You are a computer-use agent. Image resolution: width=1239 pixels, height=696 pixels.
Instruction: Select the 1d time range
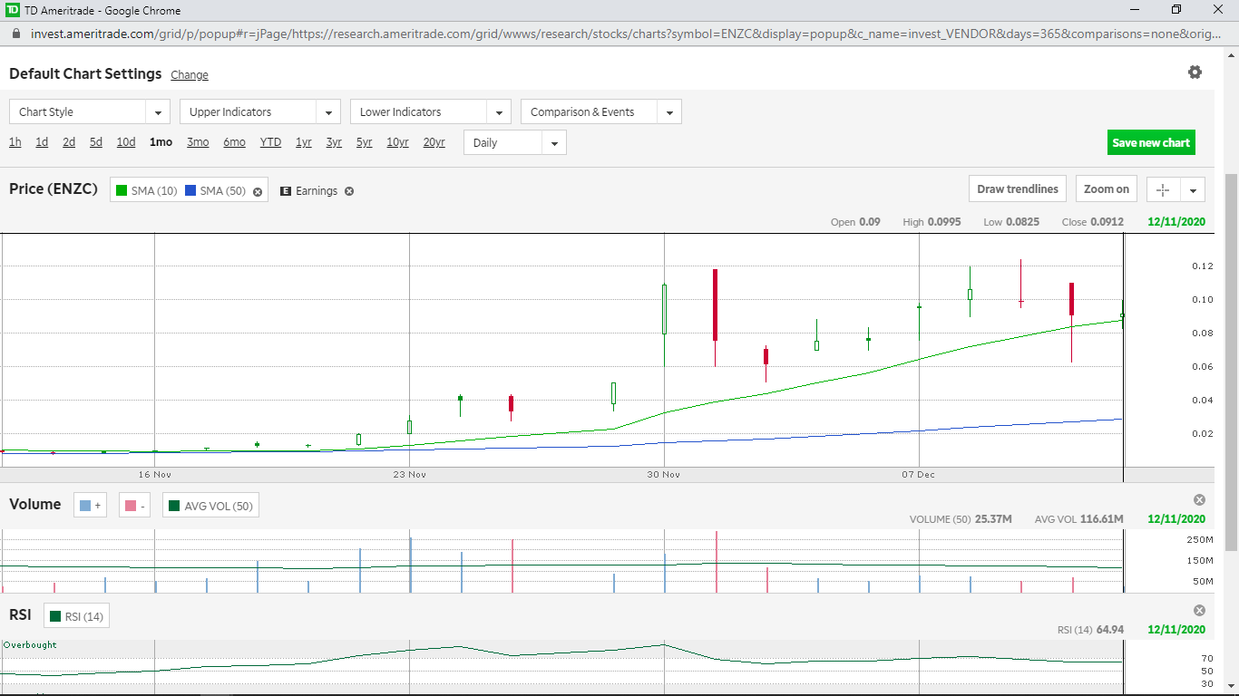tap(42, 142)
